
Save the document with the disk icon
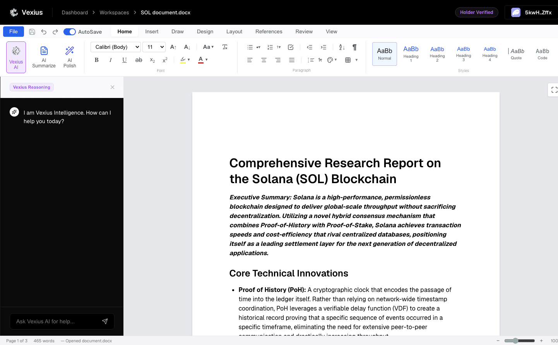[x=32, y=32]
